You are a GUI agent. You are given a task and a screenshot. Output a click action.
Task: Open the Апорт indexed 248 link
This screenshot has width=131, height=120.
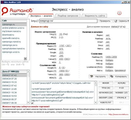61,56
